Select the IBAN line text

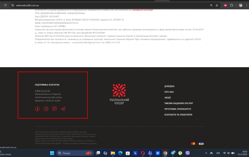point(56,23)
